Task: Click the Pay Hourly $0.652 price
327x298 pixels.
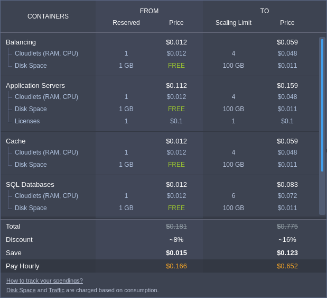Action: pos(287,266)
